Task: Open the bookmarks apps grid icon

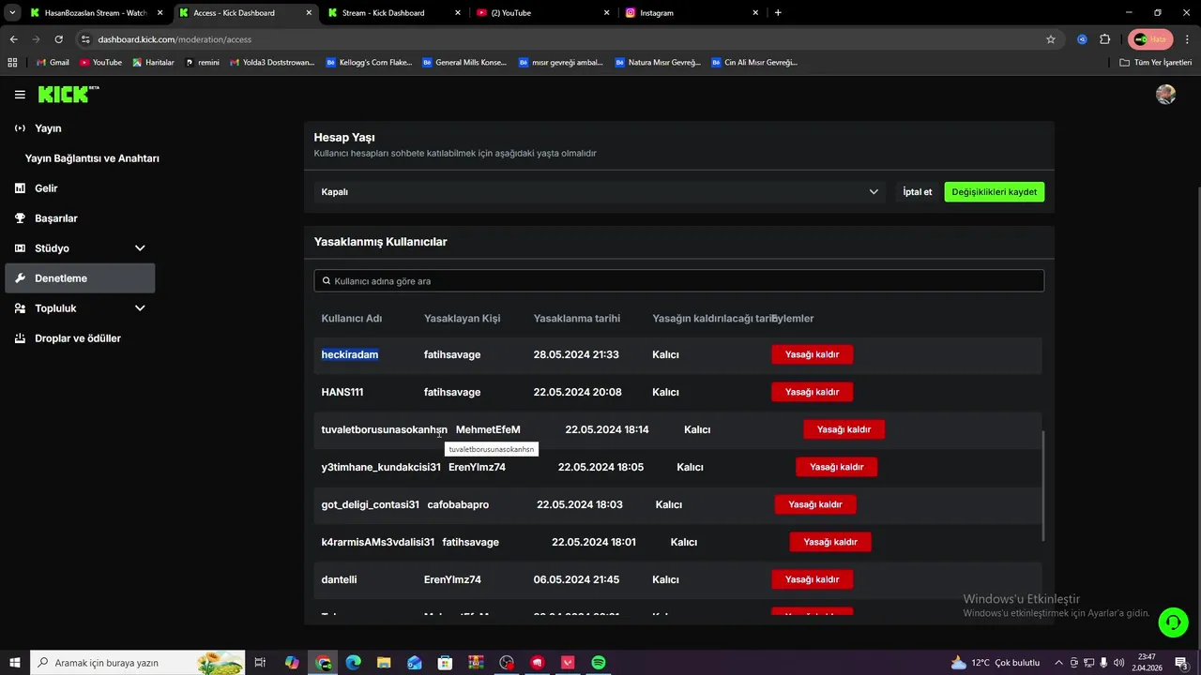Action: click(12, 63)
